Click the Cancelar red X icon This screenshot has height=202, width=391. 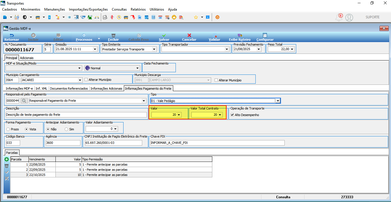(189, 35)
